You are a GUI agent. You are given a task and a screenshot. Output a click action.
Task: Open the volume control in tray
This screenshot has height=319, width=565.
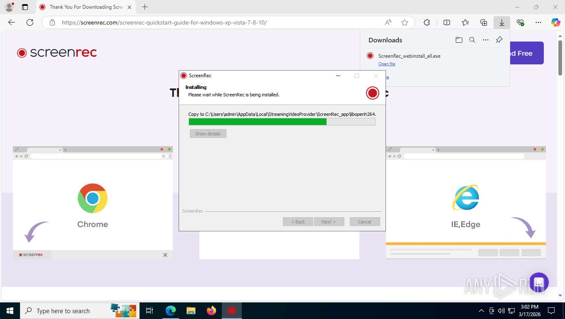501,311
